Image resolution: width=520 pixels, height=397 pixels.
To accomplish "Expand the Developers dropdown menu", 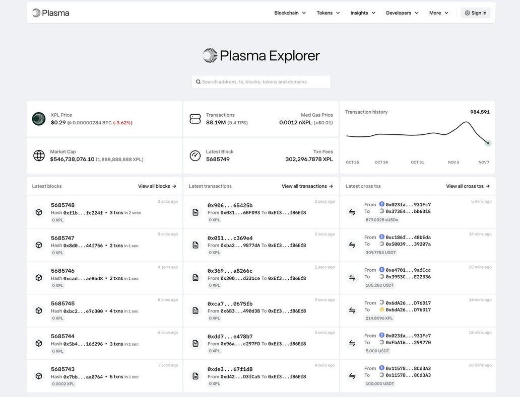I will (402, 13).
